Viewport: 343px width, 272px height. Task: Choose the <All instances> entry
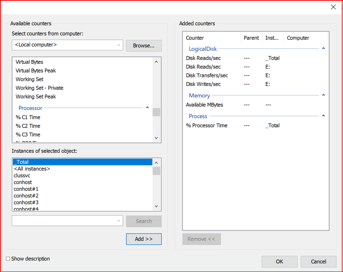32,169
